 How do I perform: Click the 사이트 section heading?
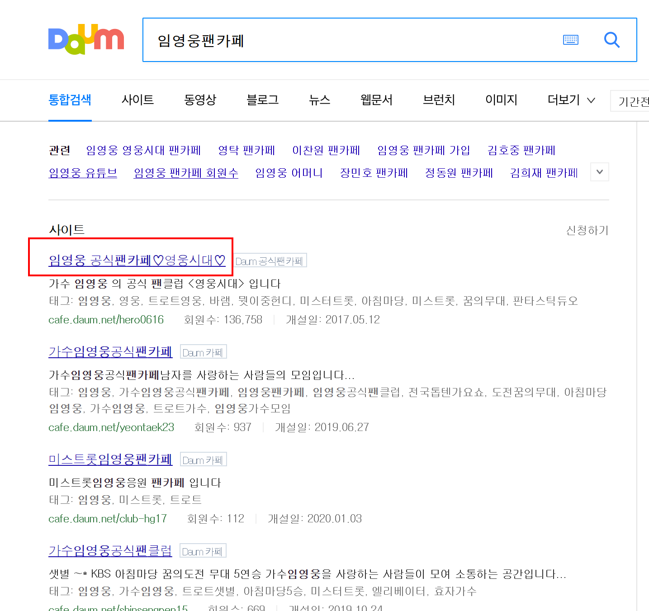[66, 230]
